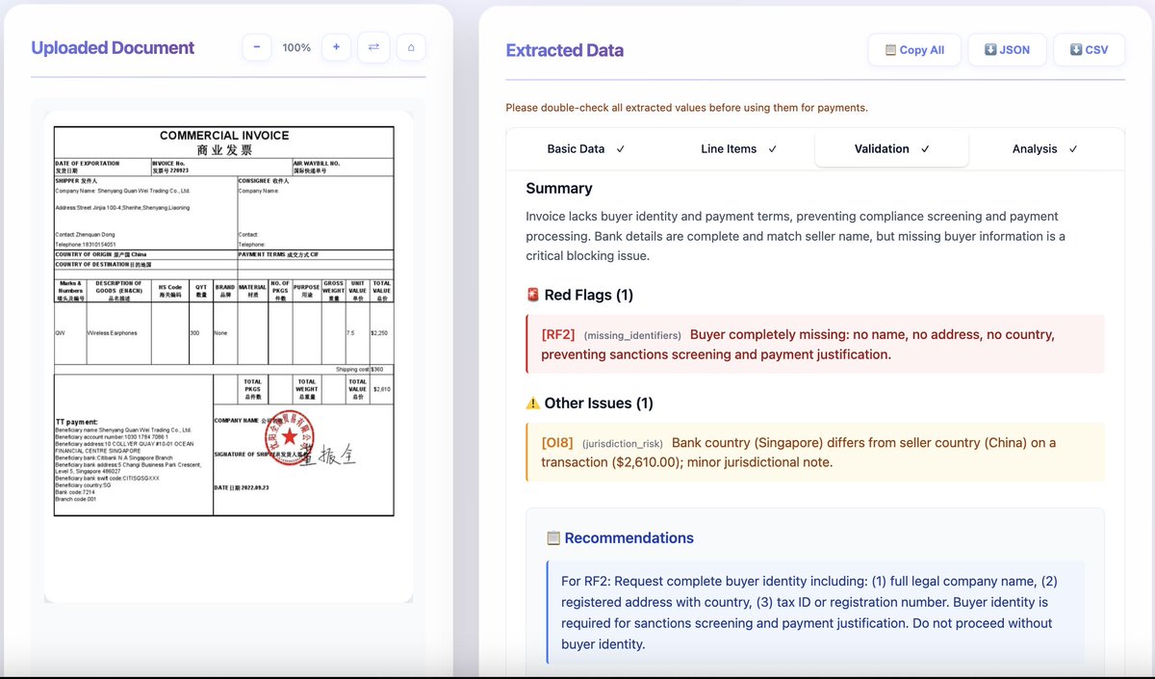Download extracted data as CSV

(x=1090, y=50)
